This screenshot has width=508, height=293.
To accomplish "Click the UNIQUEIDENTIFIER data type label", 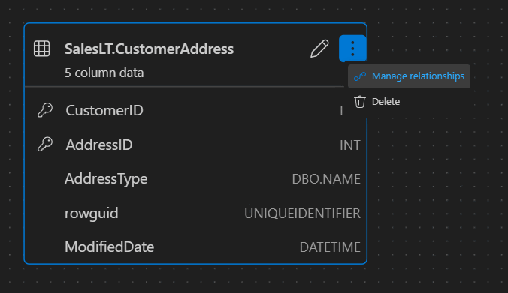I will pos(302,214).
